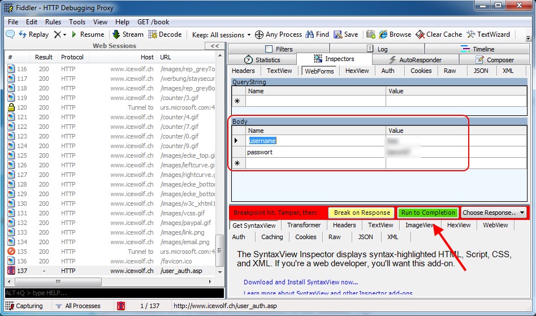
Task: Click the GET /book menu item
Action: [153, 22]
